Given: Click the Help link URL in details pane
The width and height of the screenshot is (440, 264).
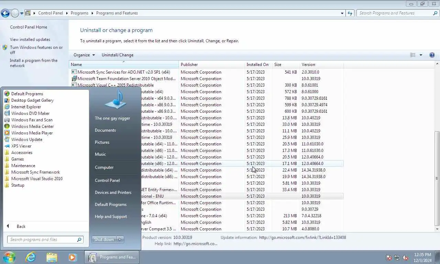Looking at the screenshot, I should point(195,244).
